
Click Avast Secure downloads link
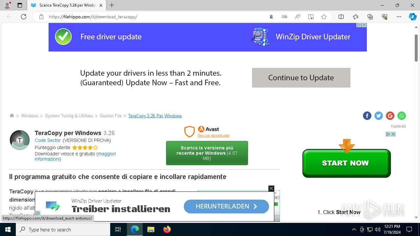[x=213, y=136]
